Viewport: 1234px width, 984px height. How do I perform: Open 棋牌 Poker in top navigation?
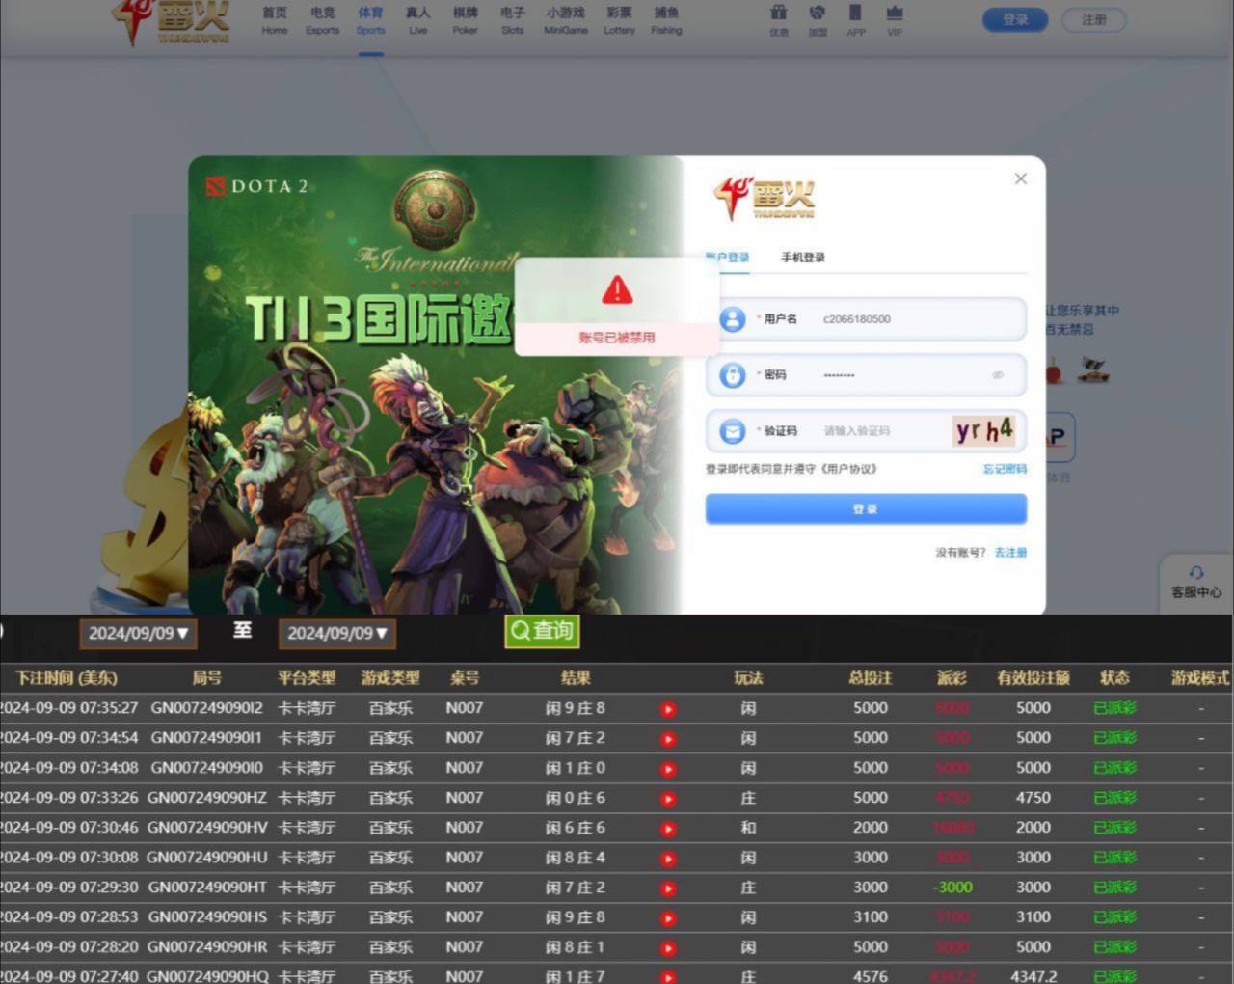click(x=465, y=20)
